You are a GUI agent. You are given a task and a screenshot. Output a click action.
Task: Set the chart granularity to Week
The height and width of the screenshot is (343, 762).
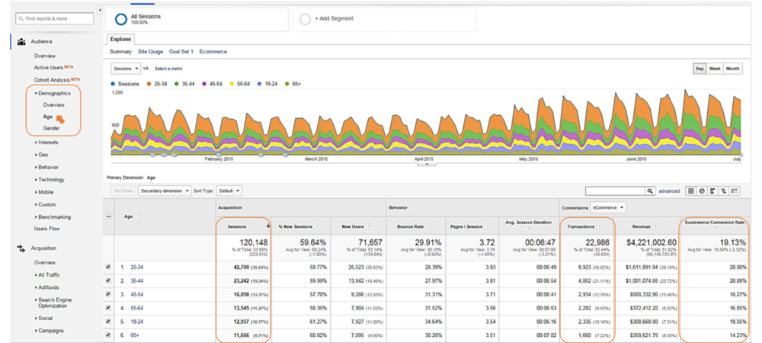coord(715,69)
